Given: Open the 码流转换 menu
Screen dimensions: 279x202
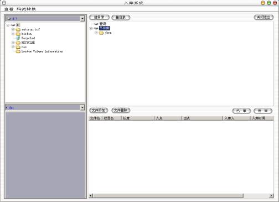Looking at the screenshot, I should (26, 9).
